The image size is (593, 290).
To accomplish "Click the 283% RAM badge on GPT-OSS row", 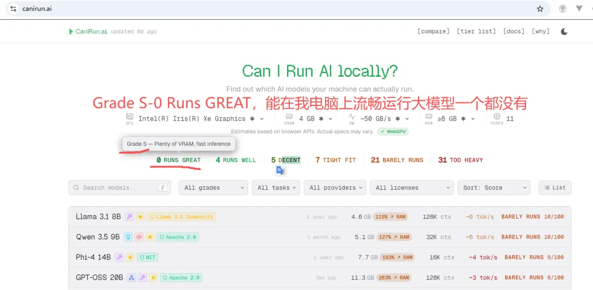I will (394, 278).
